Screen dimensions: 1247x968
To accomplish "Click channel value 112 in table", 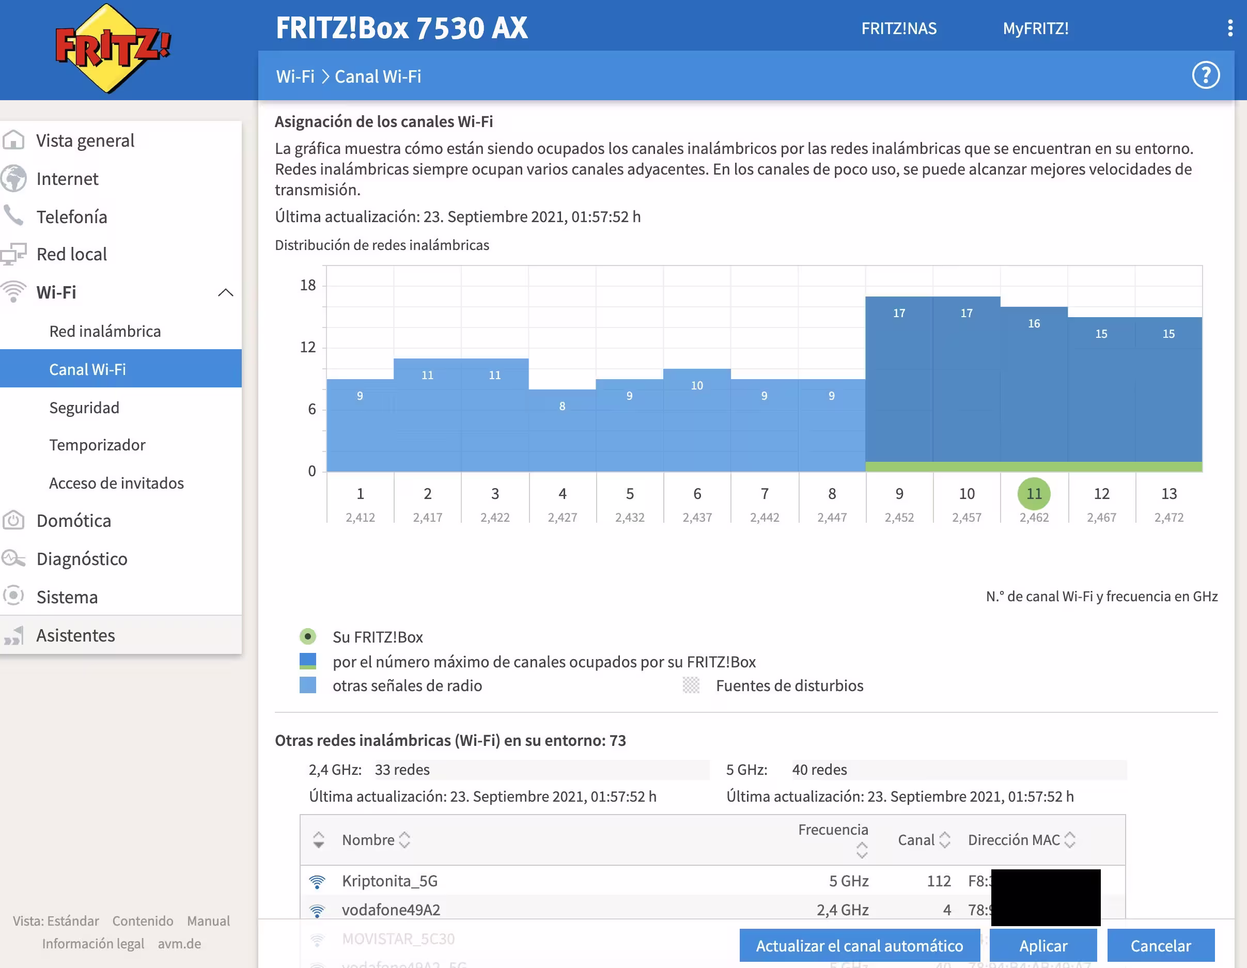I will click(x=939, y=881).
